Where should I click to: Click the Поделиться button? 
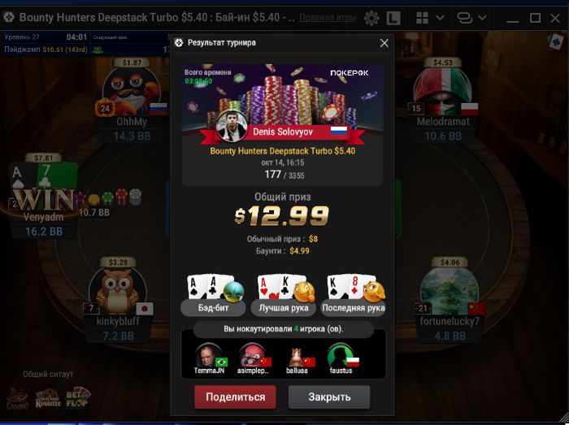235,397
